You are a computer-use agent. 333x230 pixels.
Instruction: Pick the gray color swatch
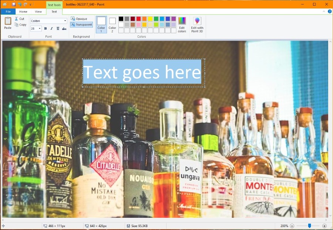[127, 19]
